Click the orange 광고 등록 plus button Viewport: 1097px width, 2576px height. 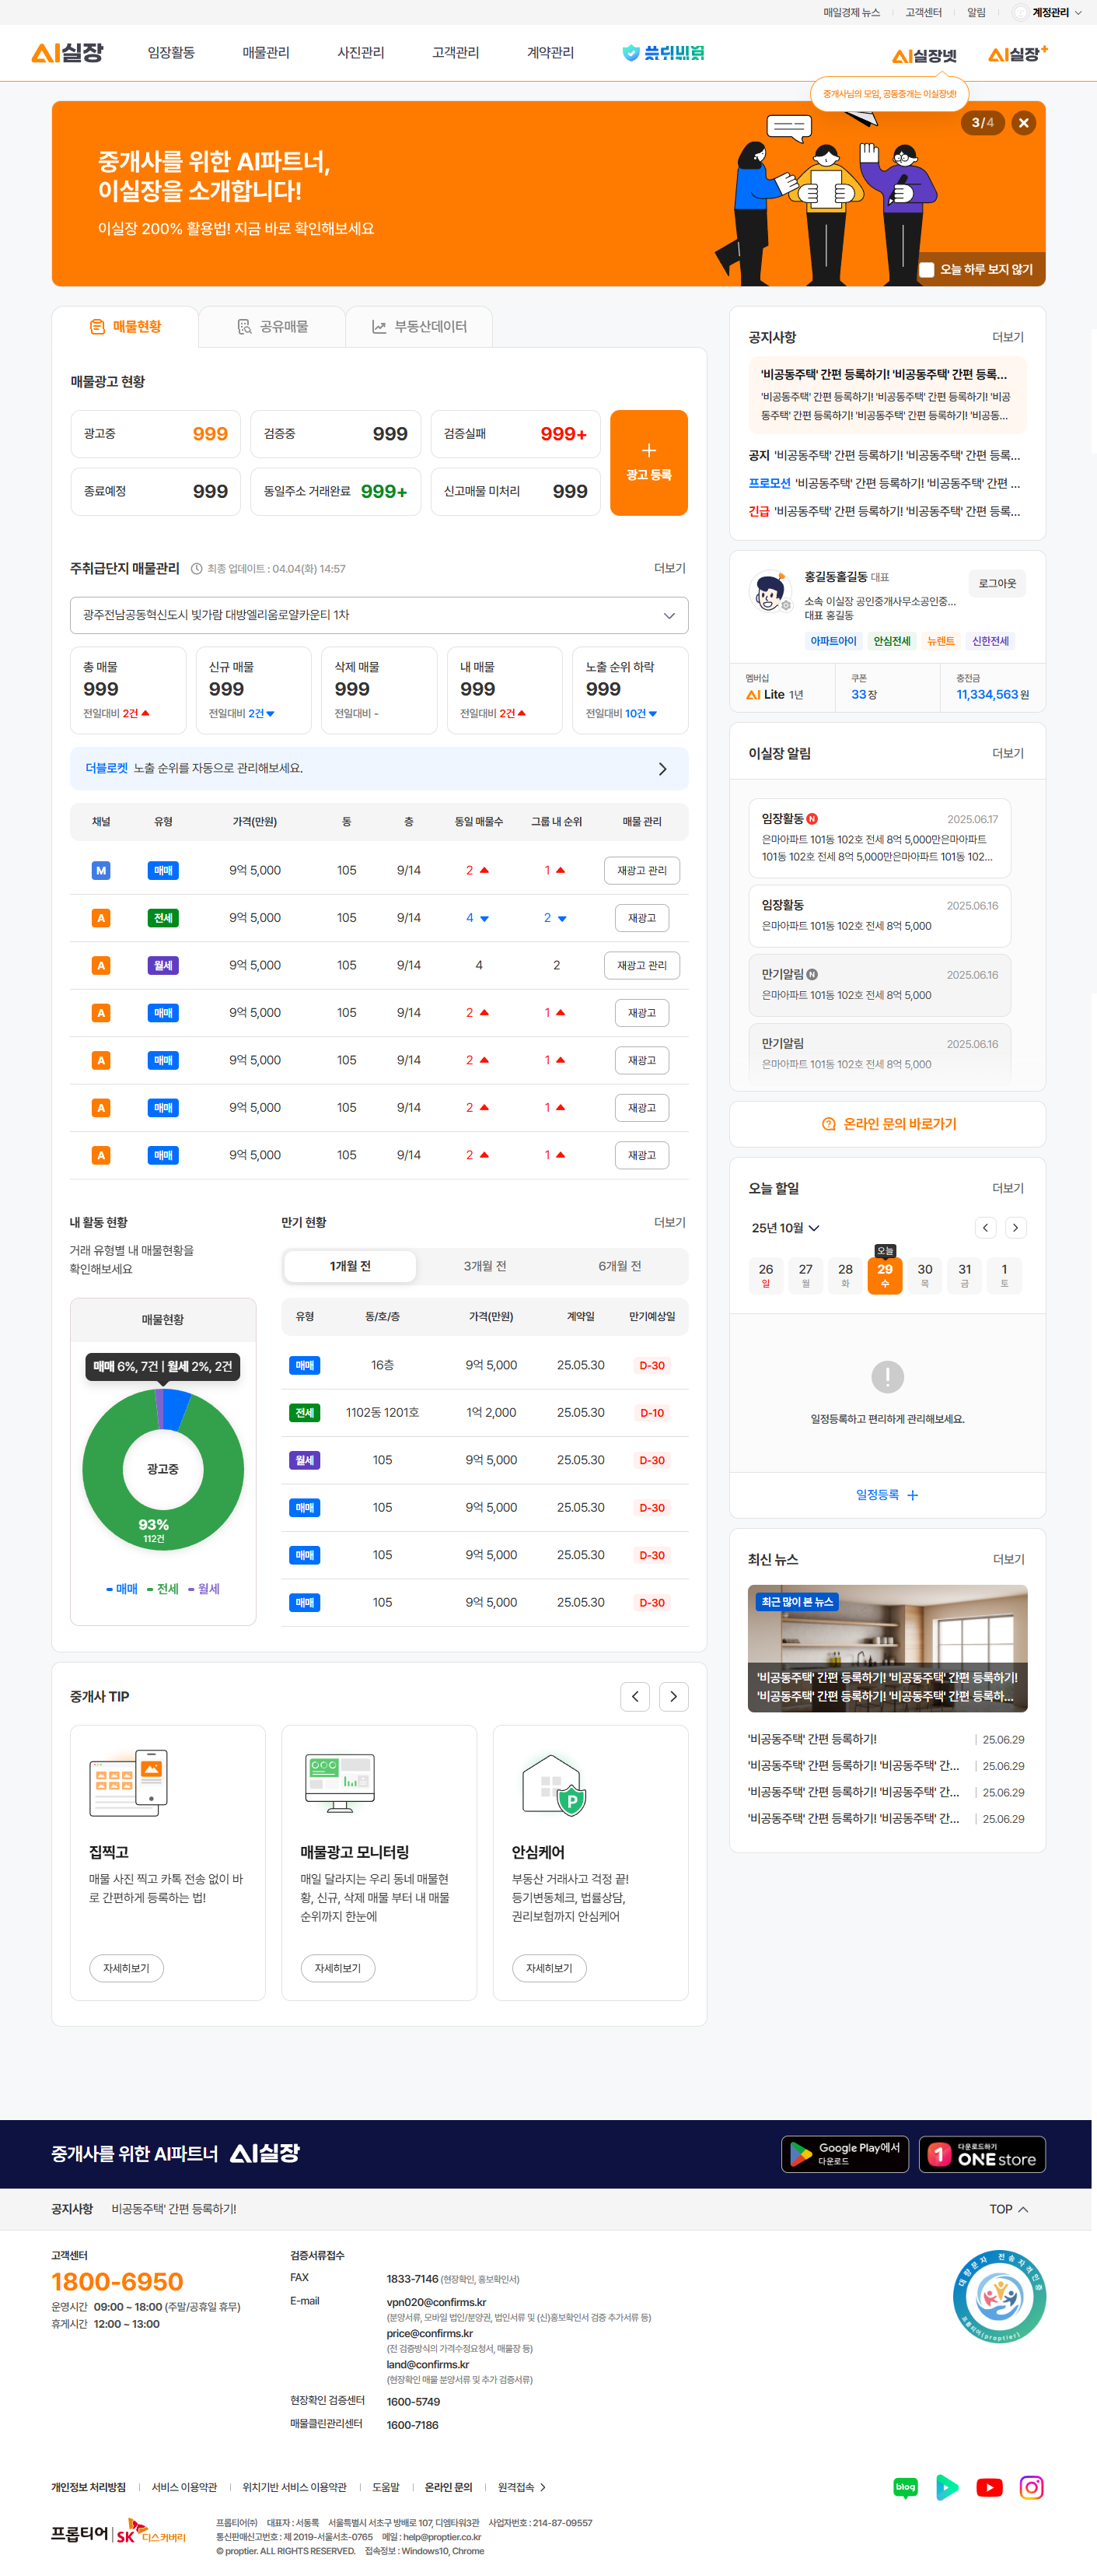click(648, 462)
